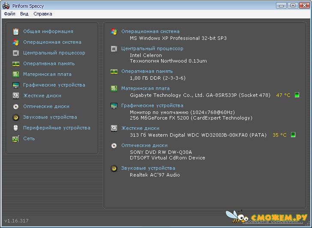The width and height of the screenshot is (312, 228).
Task: Click the MS Windows XP Professional 32-bit SP3 text
Action: point(178,38)
